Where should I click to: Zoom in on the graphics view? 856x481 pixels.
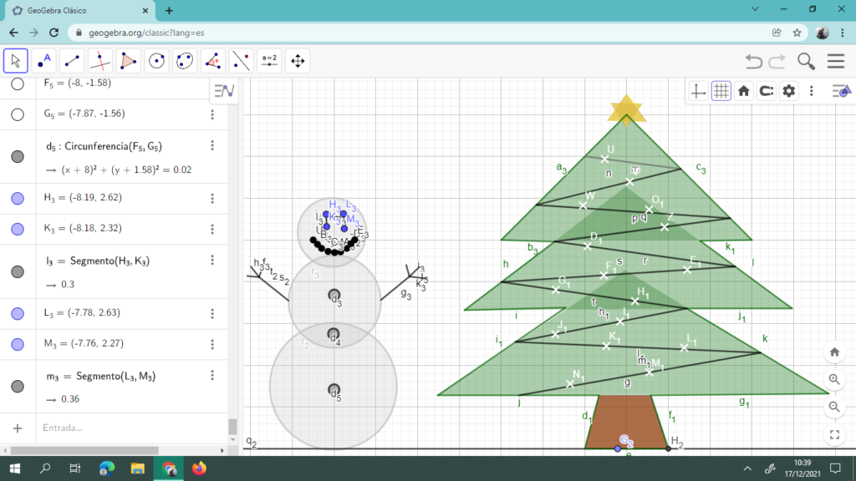(834, 379)
